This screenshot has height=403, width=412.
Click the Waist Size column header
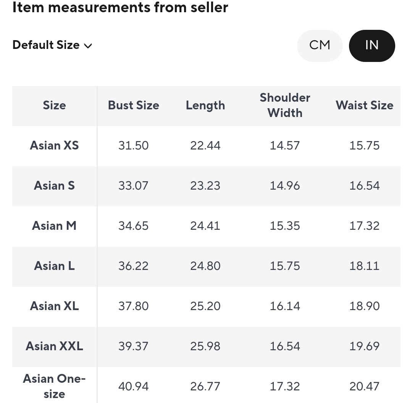[x=364, y=105]
